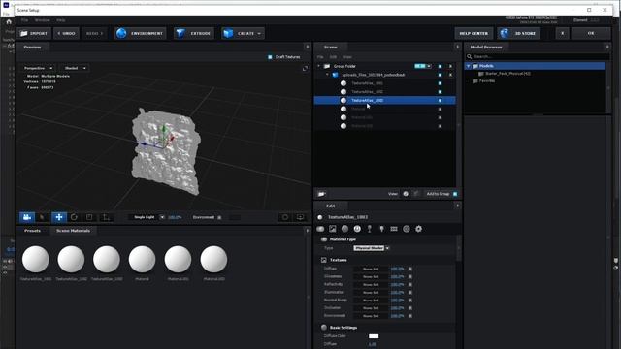Click the new group folder icon below Scene list

(321, 194)
